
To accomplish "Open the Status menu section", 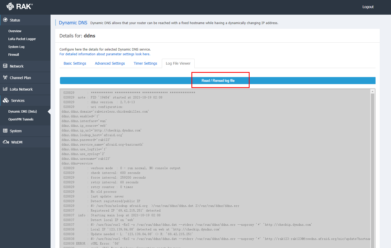I will [25, 20].
